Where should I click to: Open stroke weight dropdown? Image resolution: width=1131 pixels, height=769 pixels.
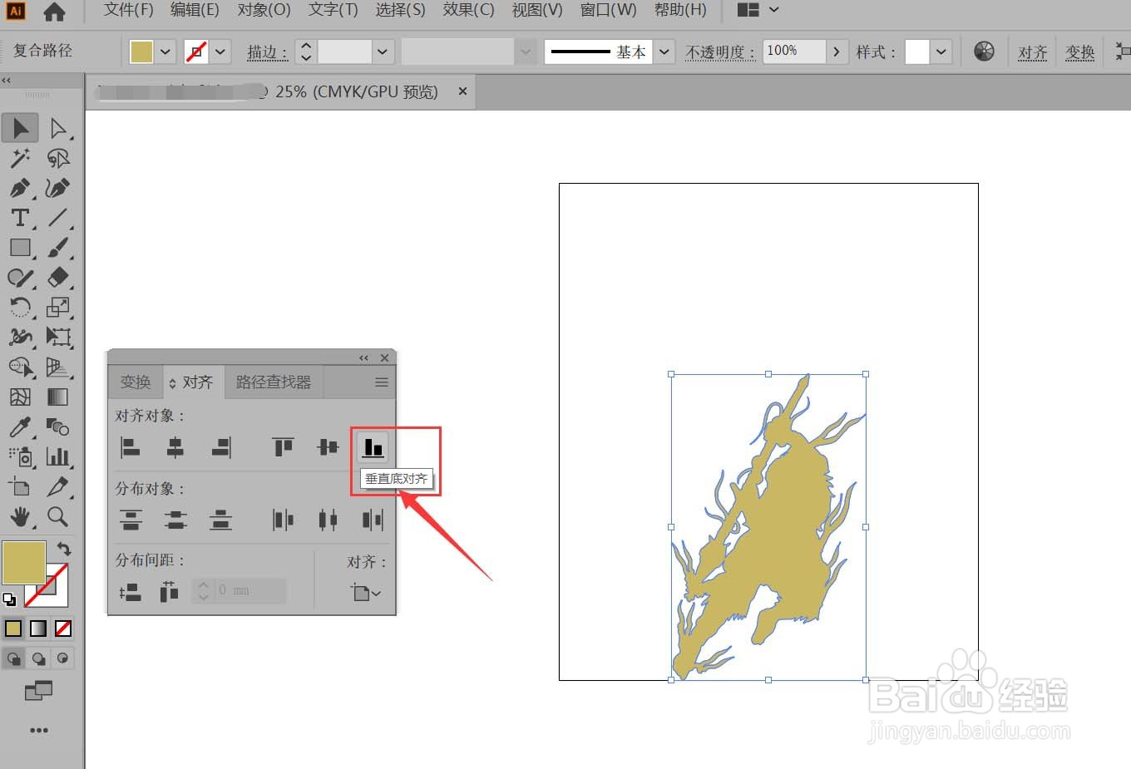click(382, 52)
